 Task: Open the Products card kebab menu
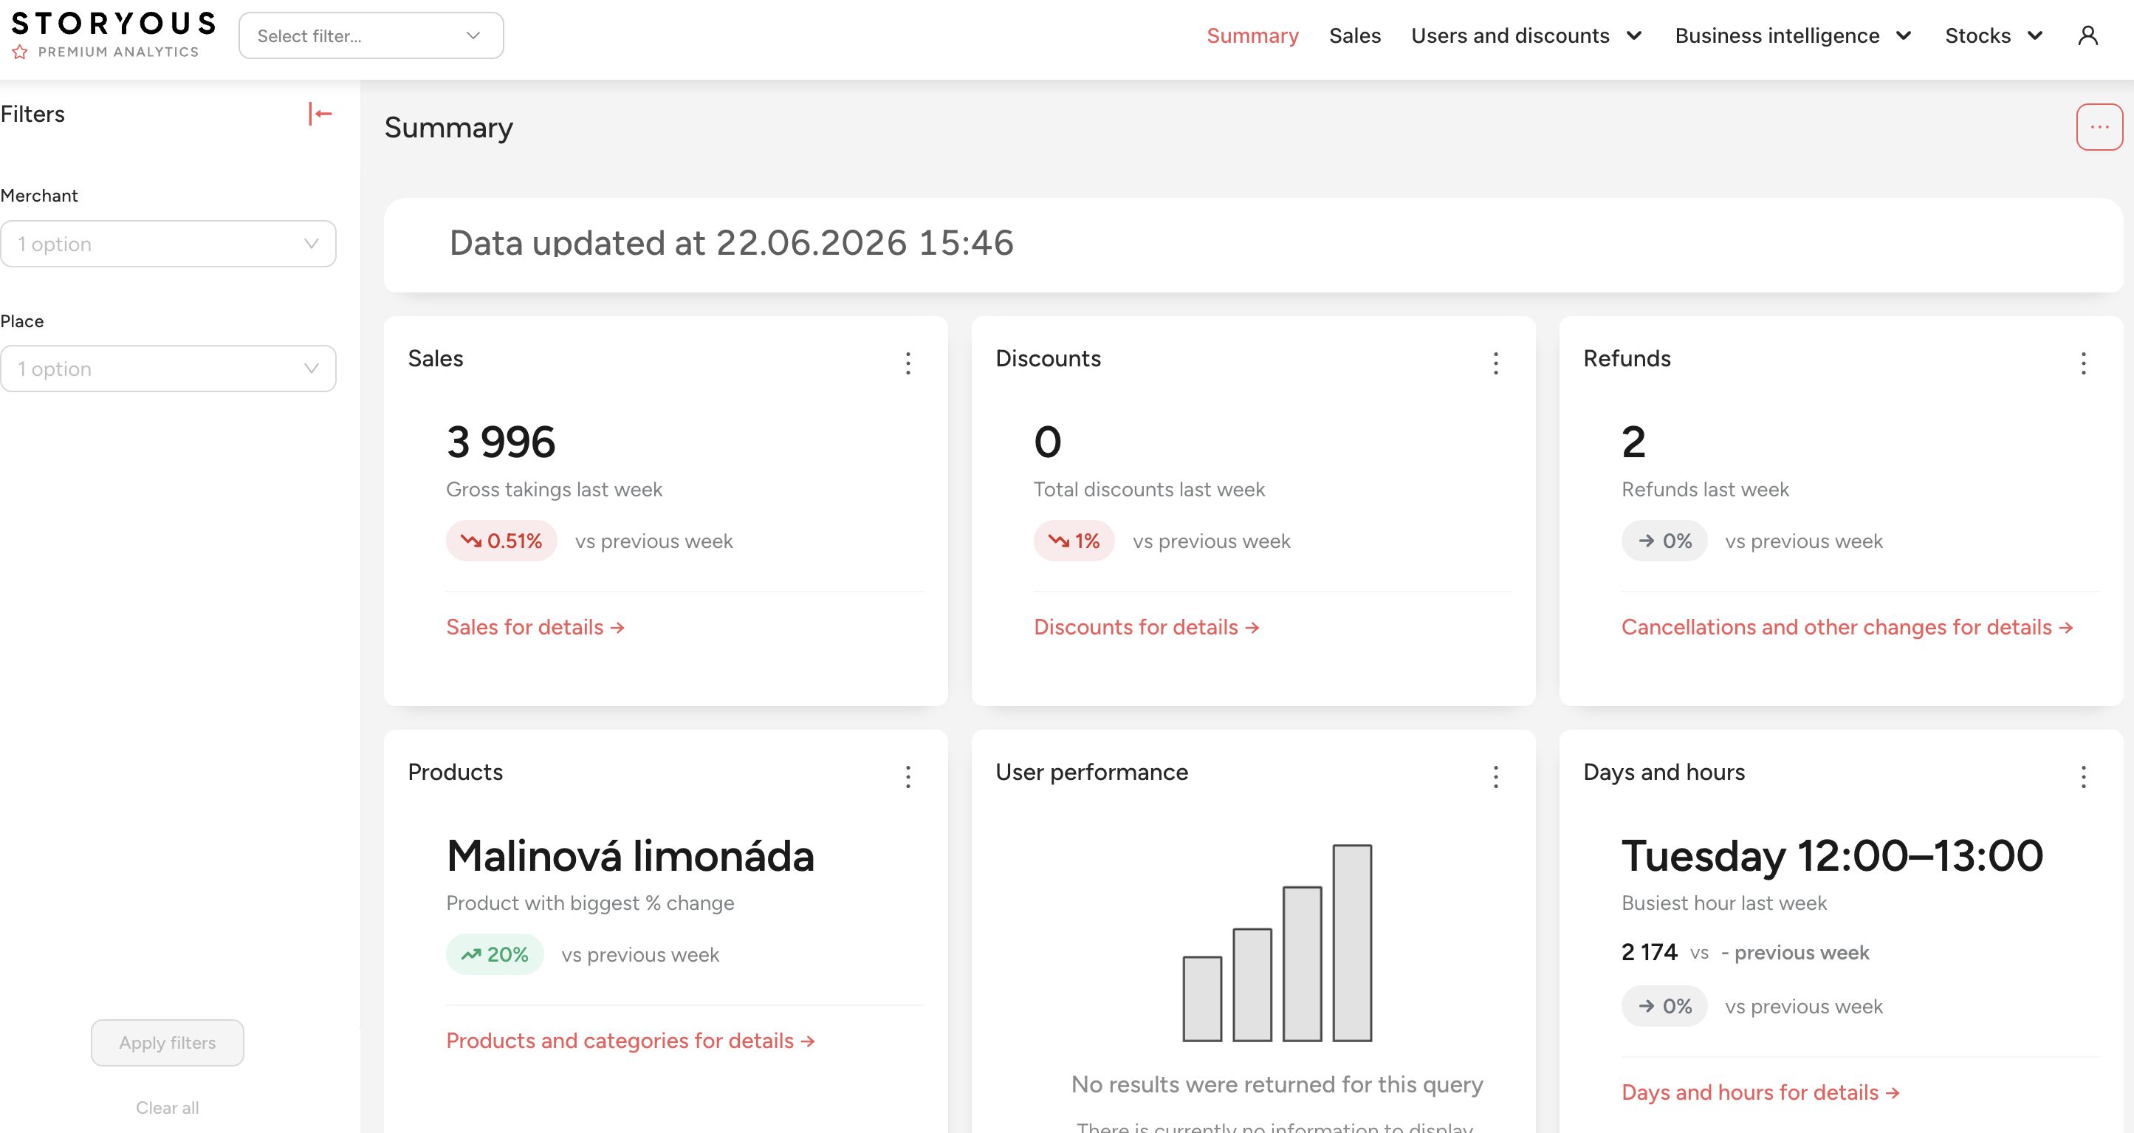click(908, 776)
